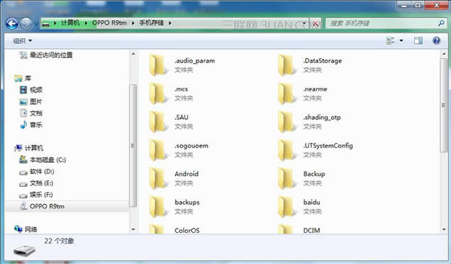Click the 音乐 music note icon
Screen dimensions: 451x264
23,125
